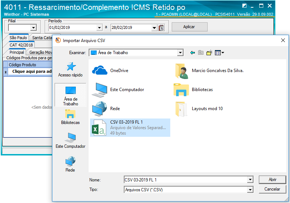Click the Aplicar button
Image resolution: width=290 pixels, height=203 pixels.
click(x=190, y=27)
